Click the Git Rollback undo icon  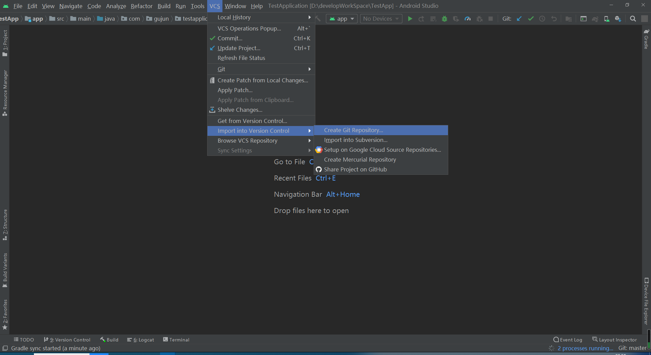point(554,19)
